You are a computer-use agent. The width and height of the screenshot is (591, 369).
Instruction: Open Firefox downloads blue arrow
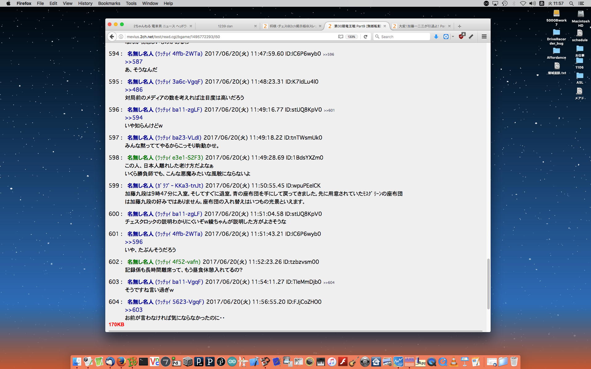pyautogui.click(x=436, y=37)
